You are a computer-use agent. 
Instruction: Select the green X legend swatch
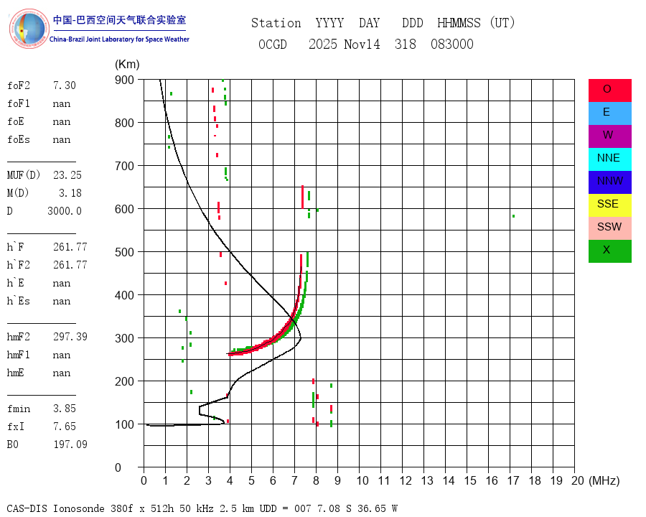point(609,251)
